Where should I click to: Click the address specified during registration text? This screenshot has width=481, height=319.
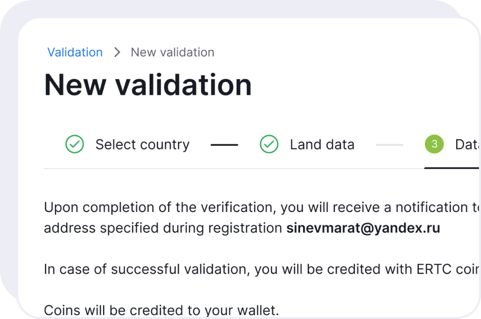pos(163,228)
